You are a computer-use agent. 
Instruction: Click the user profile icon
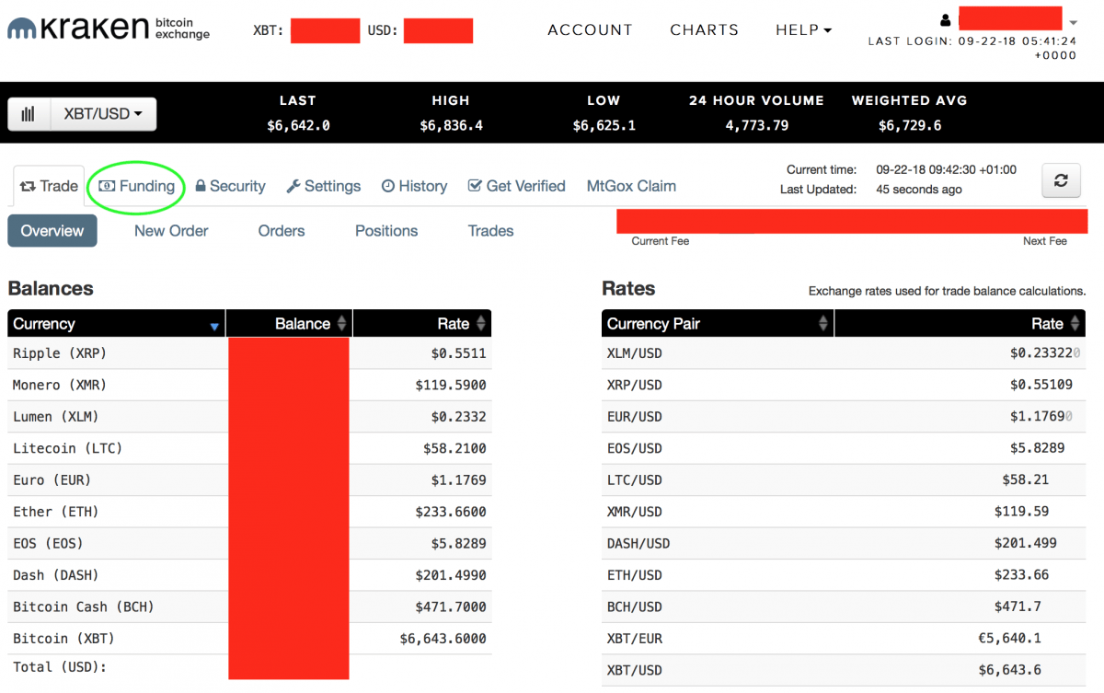pos(945,20)
